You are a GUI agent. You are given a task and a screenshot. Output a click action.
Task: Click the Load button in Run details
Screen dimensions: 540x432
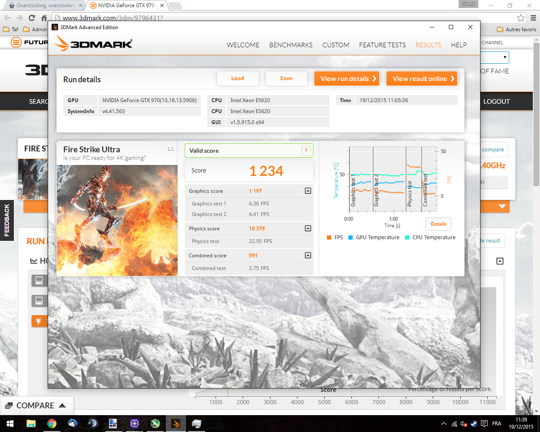point(238,78)
